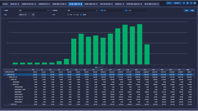Collapse the [전력] TR5 tree node

coord(11,85)
